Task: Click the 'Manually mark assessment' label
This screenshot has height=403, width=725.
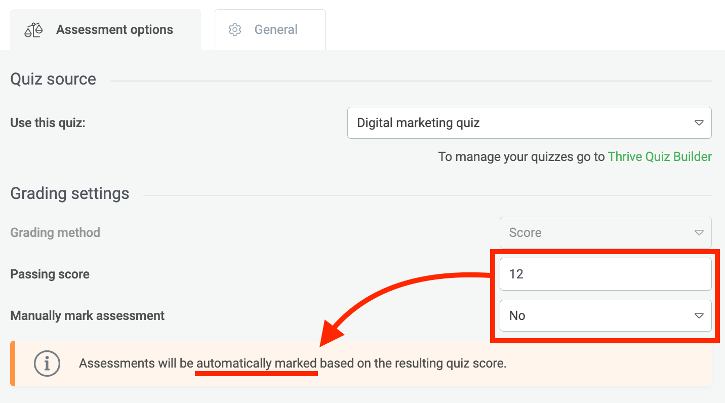Action: click(x=87, y=315)
